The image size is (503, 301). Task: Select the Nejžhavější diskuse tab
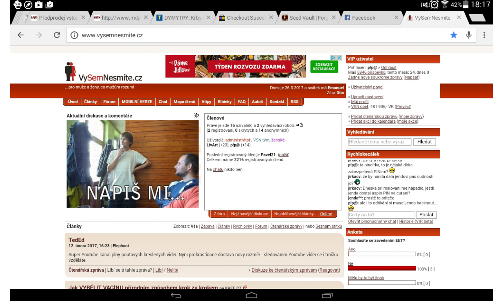[x=250, y=214]
